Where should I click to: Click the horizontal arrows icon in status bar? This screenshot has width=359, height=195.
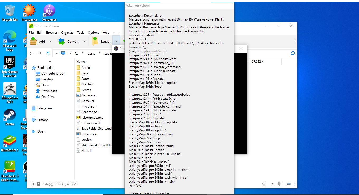[32, 184]
